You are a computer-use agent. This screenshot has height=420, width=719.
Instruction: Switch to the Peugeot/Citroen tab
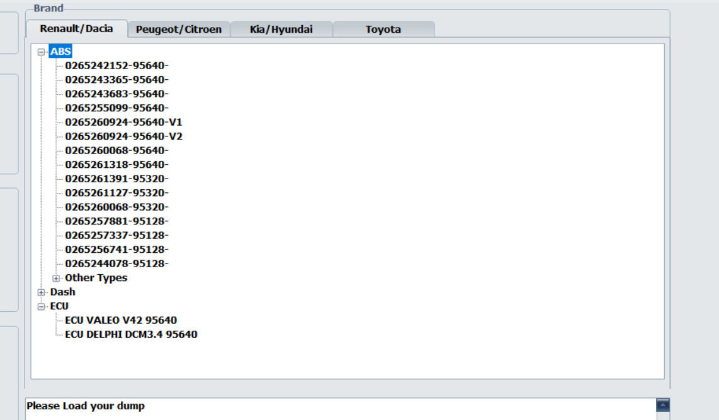(179, 29)
